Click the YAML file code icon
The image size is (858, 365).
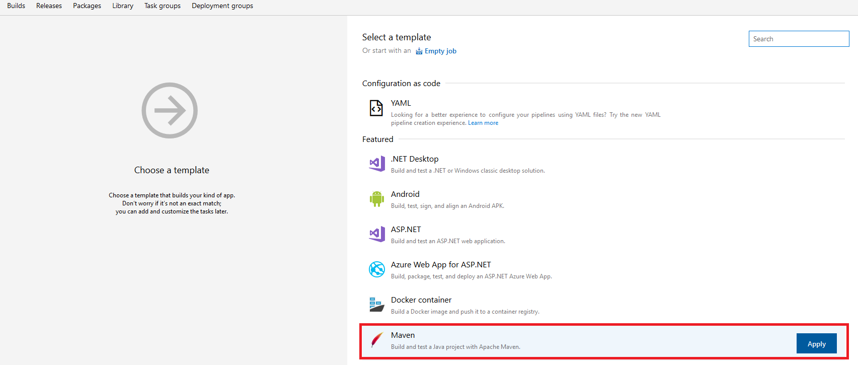click(x=376, y=108)
